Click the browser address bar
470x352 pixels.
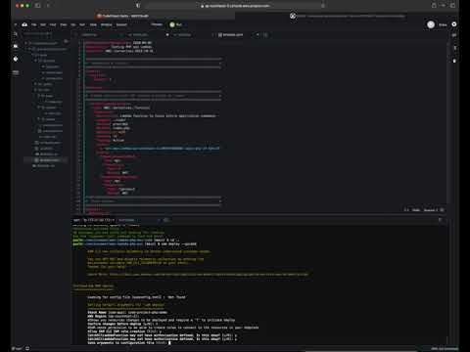pos(235,6)
